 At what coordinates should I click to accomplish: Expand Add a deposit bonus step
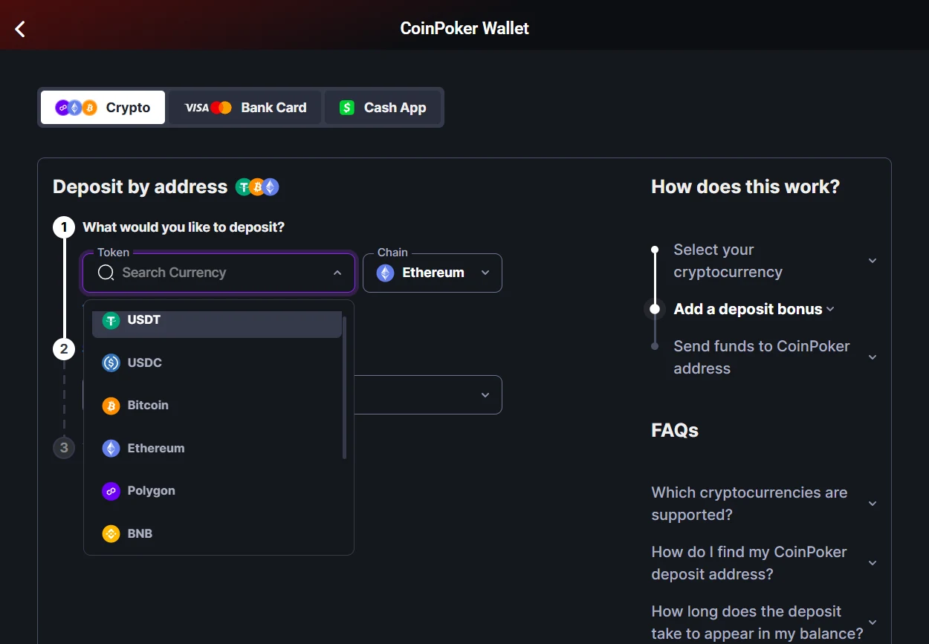pos(754,309)
